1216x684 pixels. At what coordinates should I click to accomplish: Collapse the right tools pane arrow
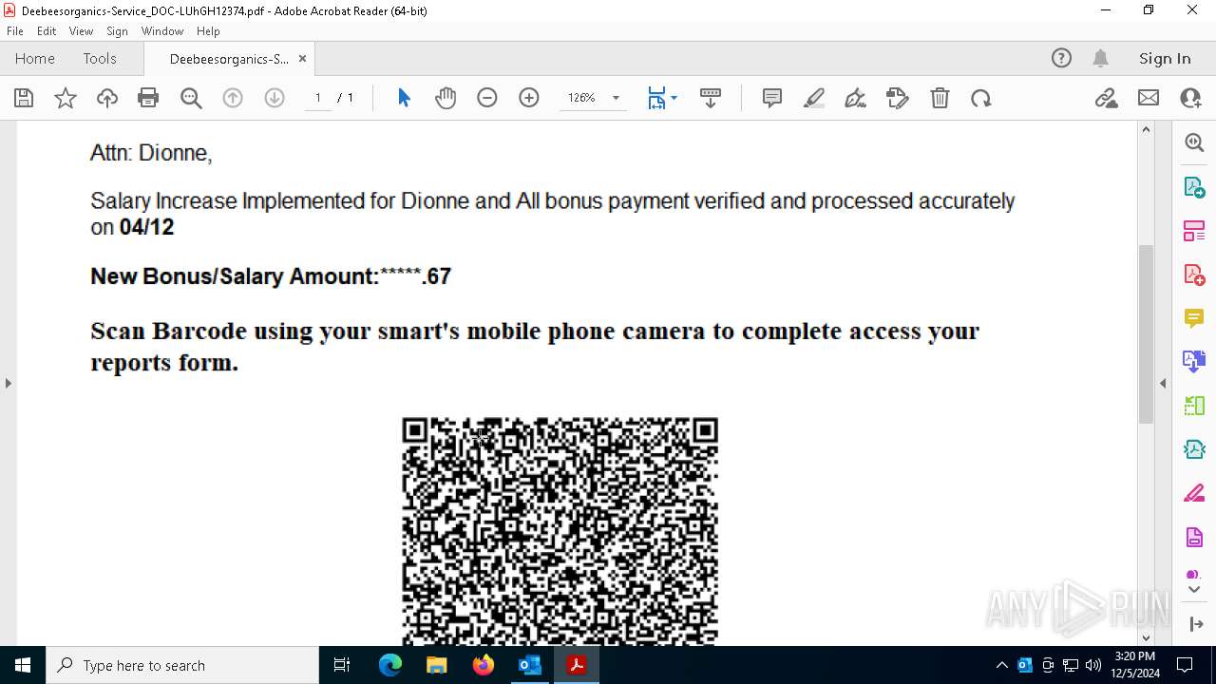[x=1163, y=383]
